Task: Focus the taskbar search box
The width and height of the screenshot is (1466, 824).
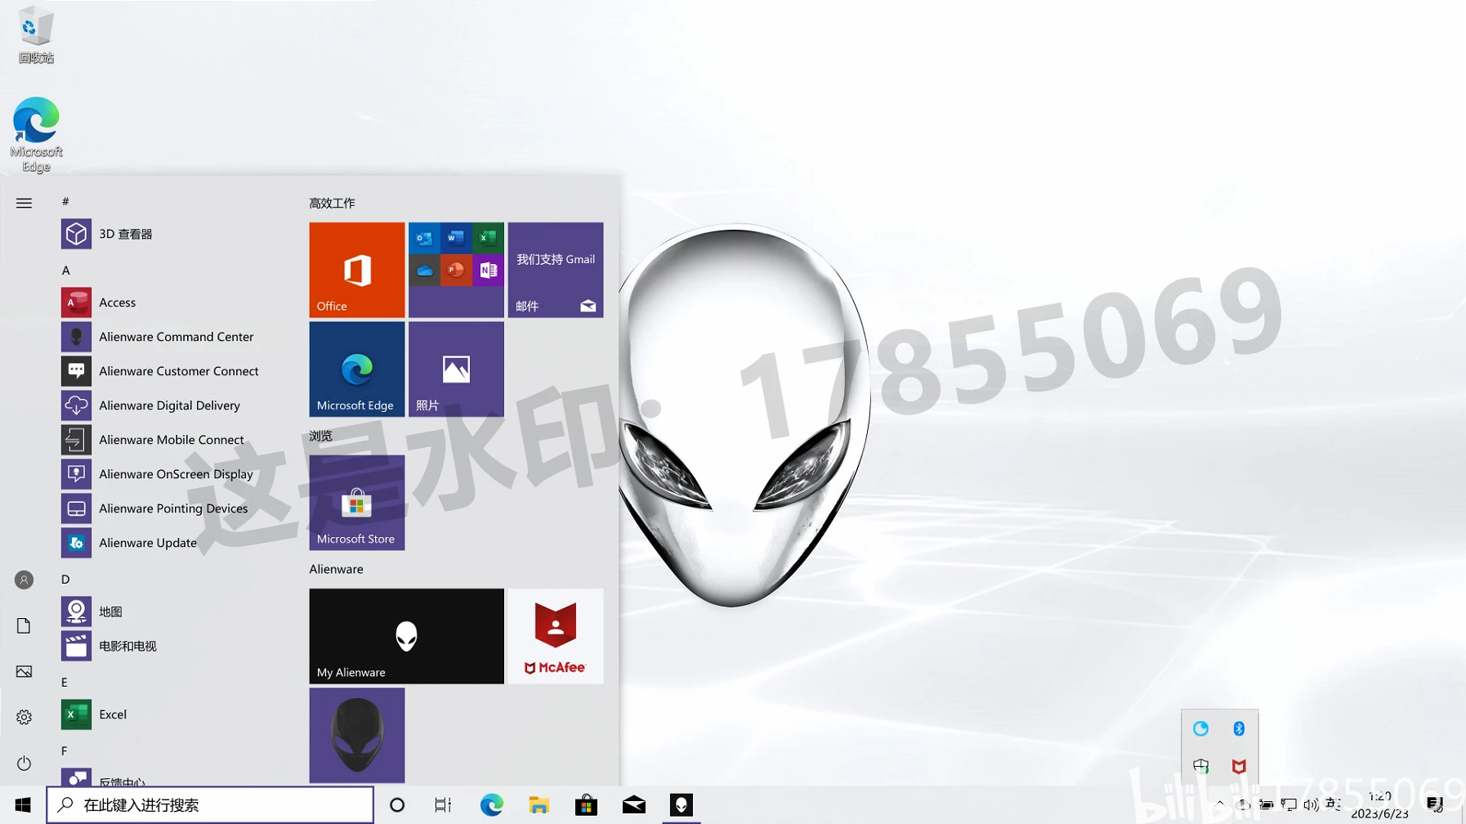Action: coord(210,805)
